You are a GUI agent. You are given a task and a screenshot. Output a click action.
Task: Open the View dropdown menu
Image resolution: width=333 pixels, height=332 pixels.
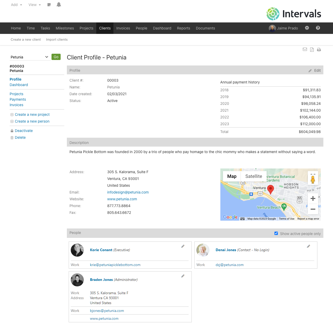click(35, 5)
